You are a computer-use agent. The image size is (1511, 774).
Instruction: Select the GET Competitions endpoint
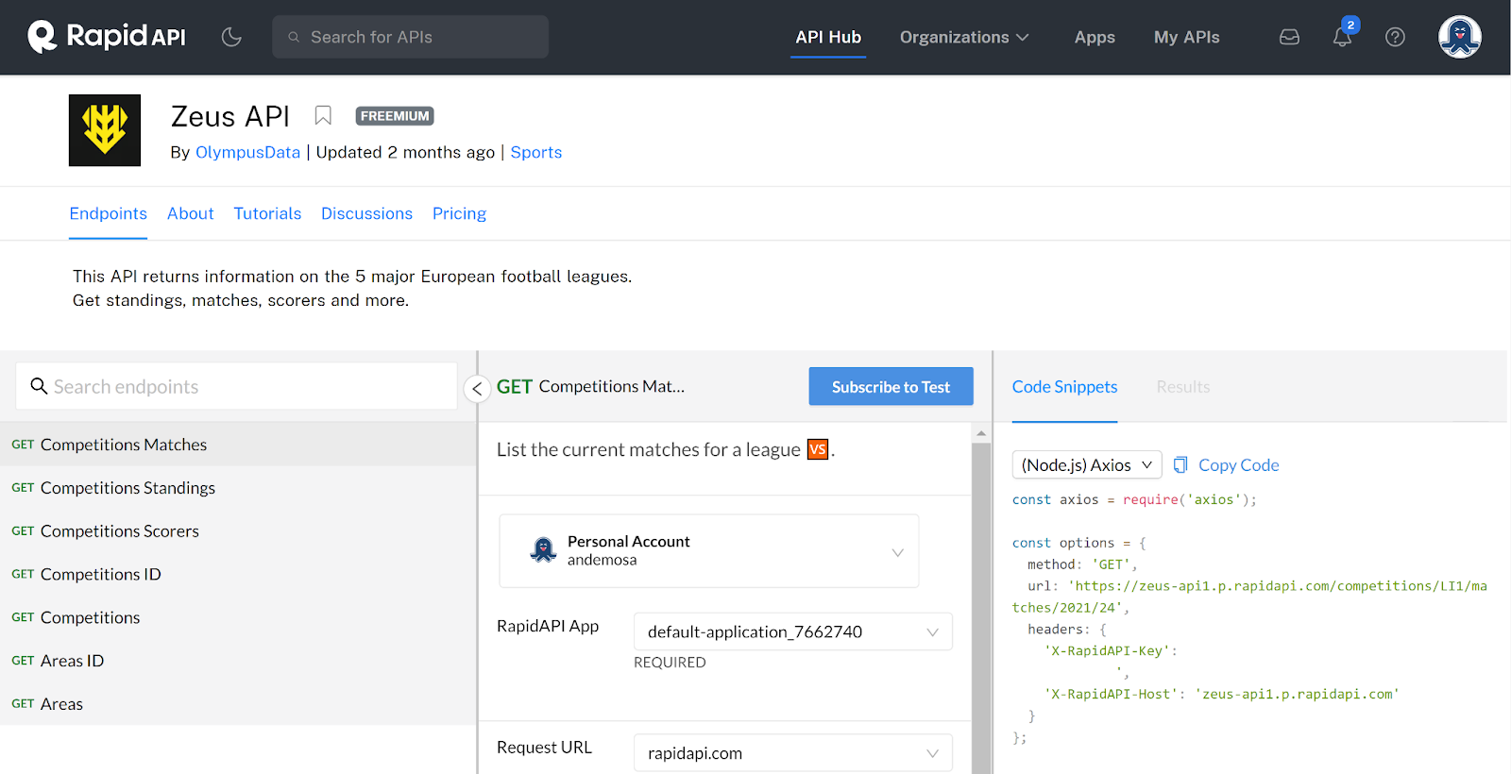pyautogui.click(x=238, y=617)
